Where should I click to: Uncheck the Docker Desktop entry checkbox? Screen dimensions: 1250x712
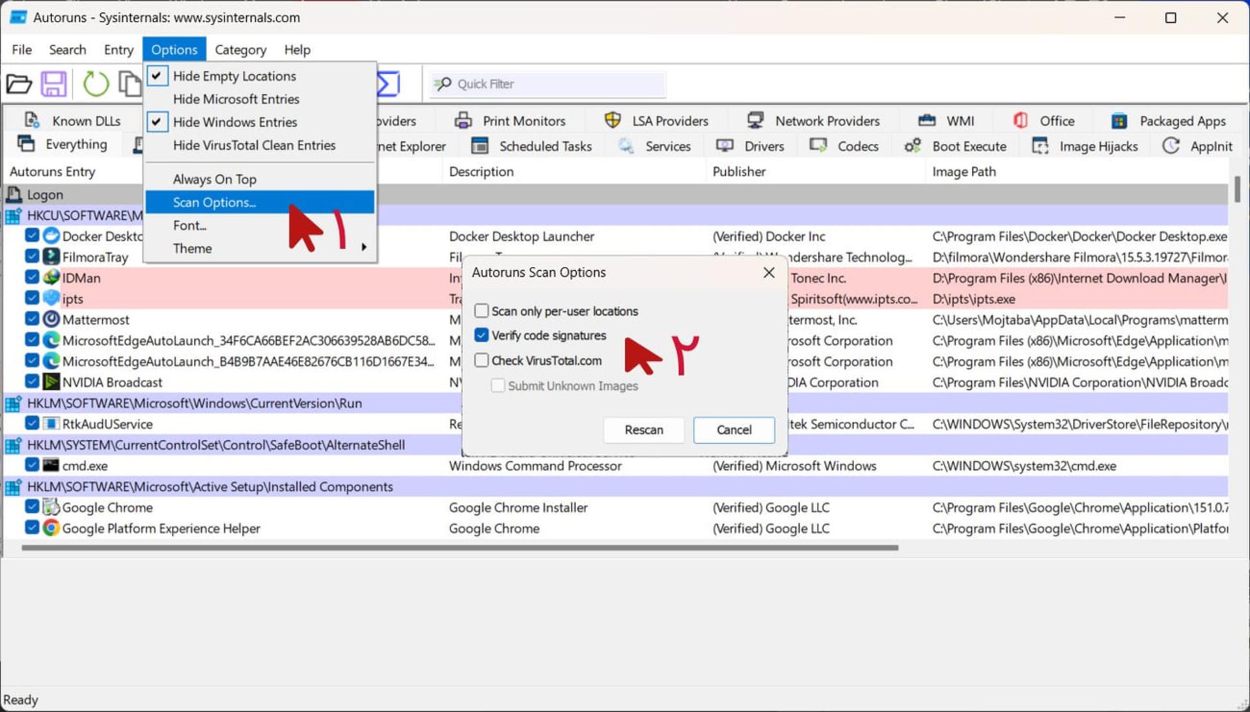coord(32,236)
